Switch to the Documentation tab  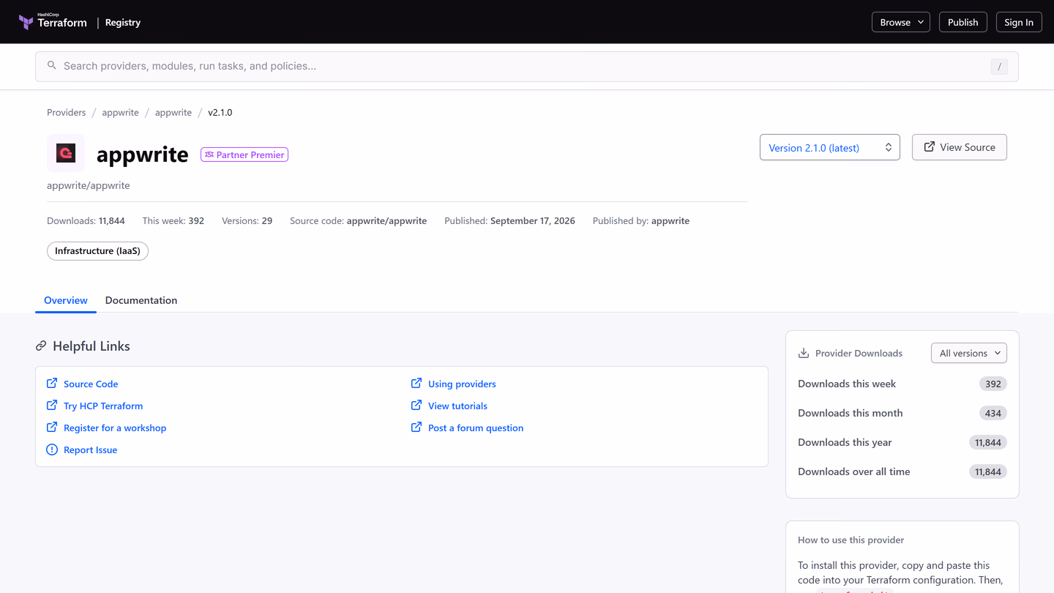pyautogui.click(x=141, y=300)
